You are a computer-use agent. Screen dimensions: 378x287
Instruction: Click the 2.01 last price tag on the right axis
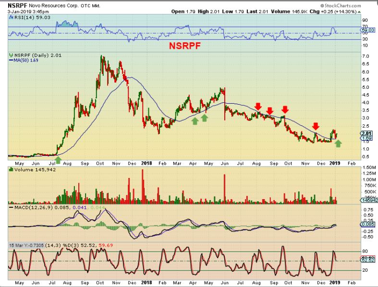coord(366,133)
